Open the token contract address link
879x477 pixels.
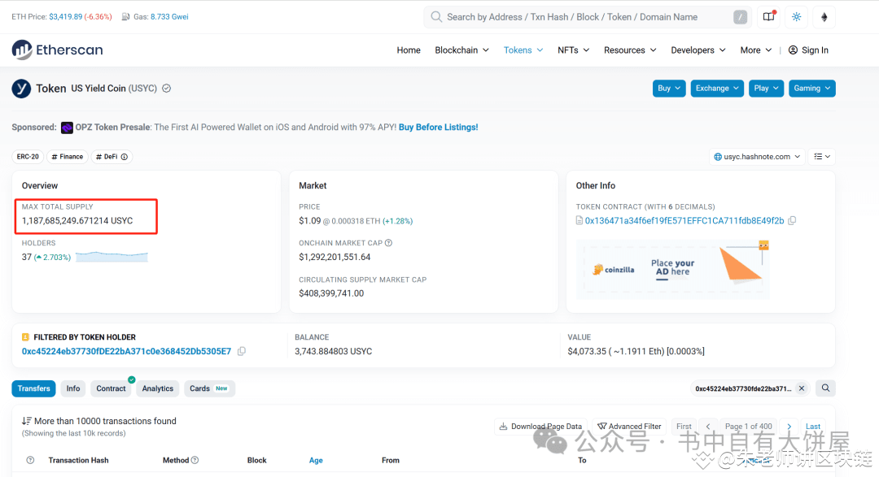(x=684, y=220)
